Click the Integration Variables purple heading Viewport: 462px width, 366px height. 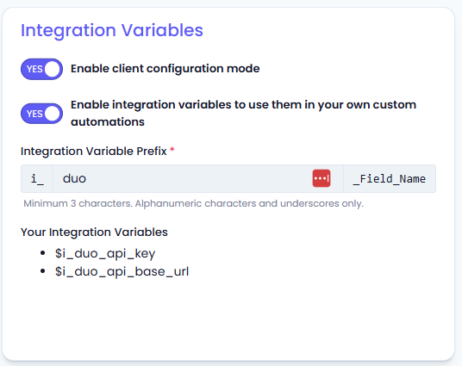click(112, 30)
